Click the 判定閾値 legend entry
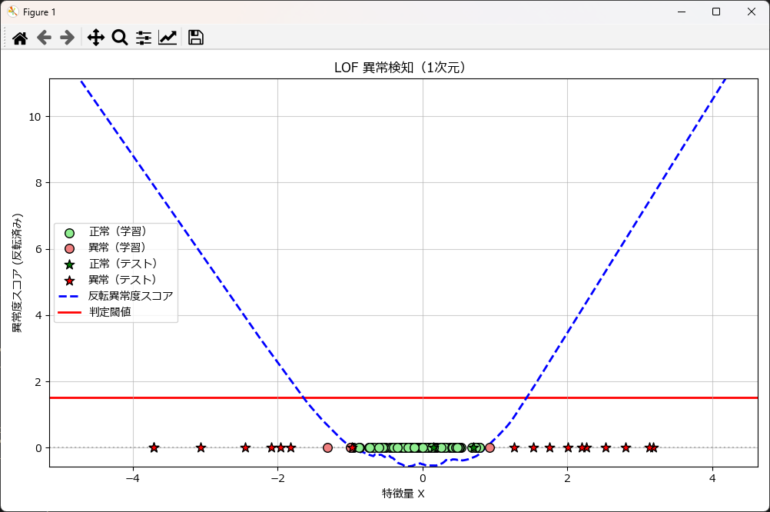Image resolution: width=770 pixels, height=512 pixels. point(110,311)
